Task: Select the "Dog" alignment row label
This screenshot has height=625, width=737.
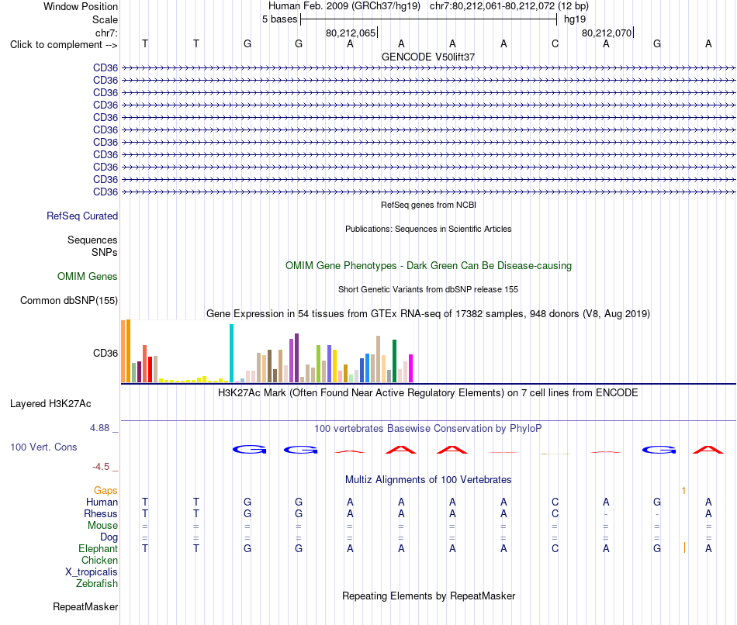Action: (x=109, y=537)
